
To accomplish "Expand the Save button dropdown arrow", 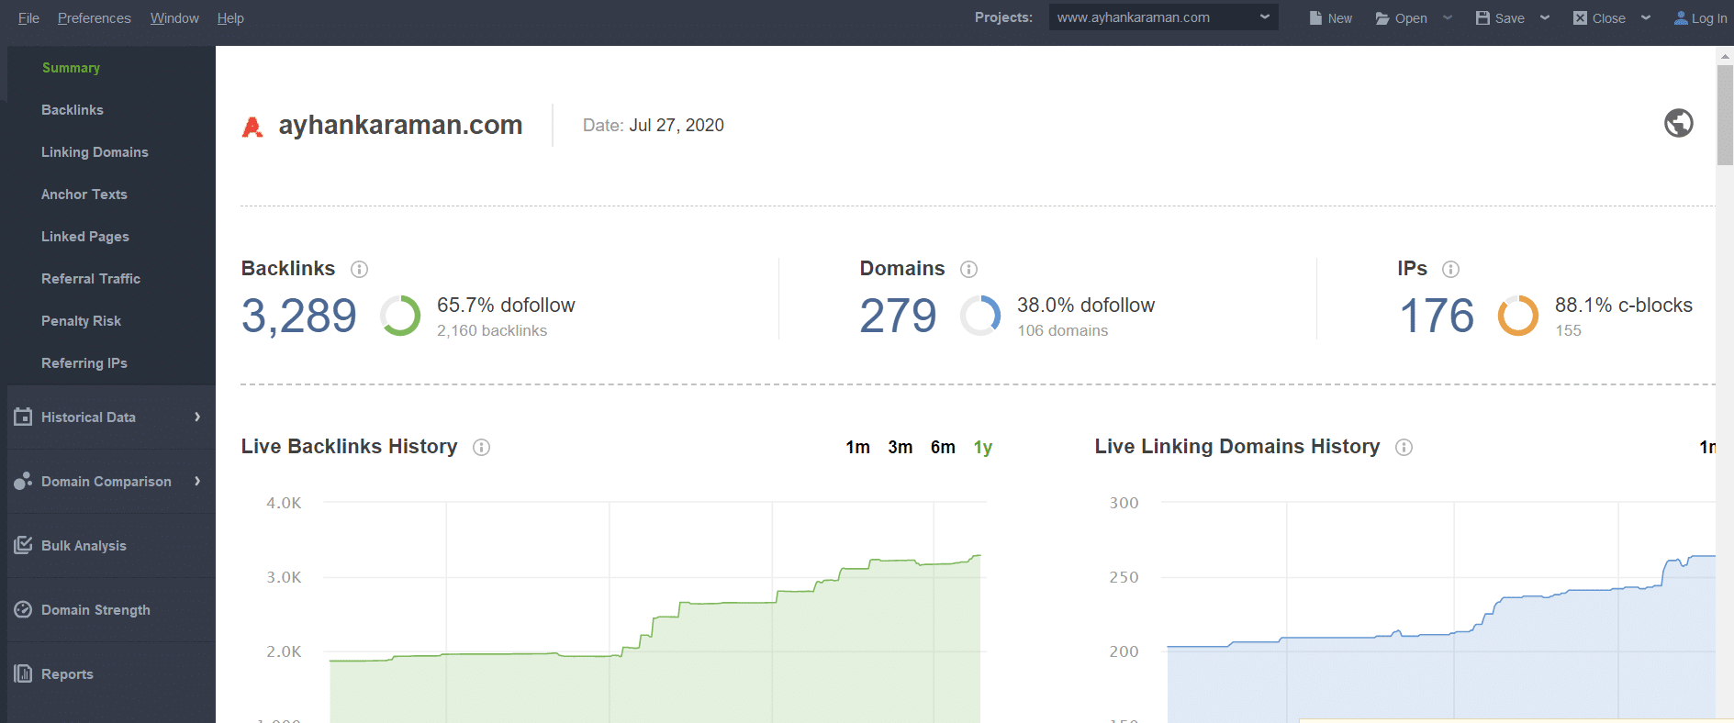I will (x=1545, y=17).
